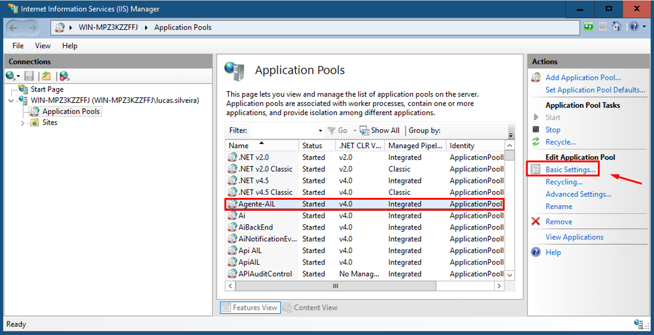Collapse the WIN-MPZ3KZZFFJ server node

[11, 101]
